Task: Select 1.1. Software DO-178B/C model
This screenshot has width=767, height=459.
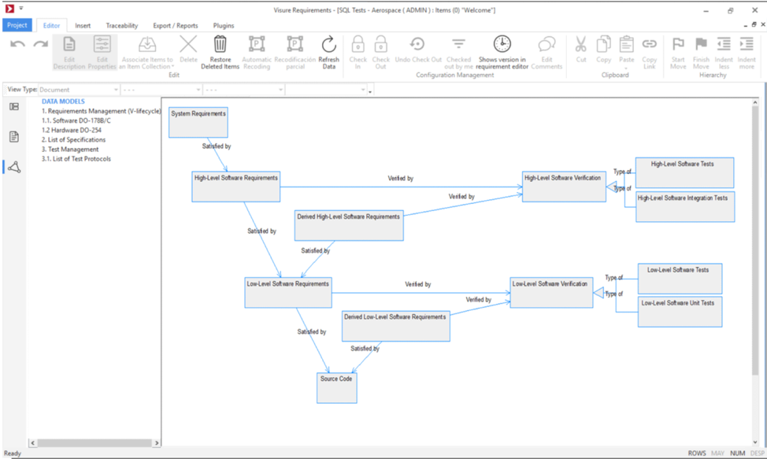Action: click(76, 120)
